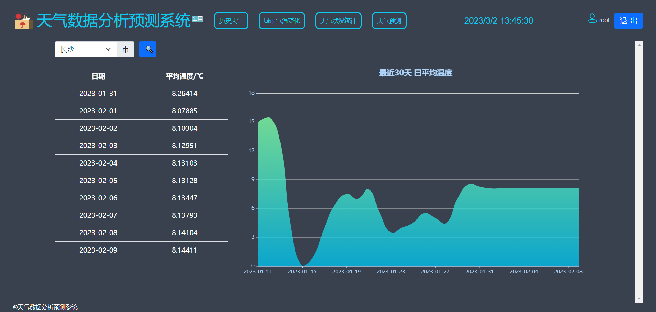656x312 pixels.
Task: Click the 退出 logout button
Action: click(x=629, y=20)
